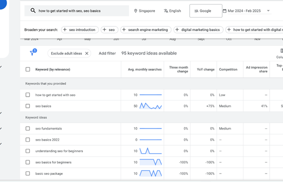Click keyword seo basics 2022
The image size is (283, 182).
[x=47, y=140]
